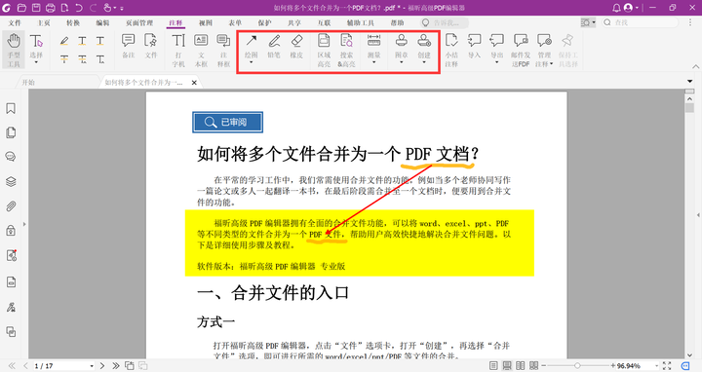Click the vertical scrollbar down arrow

click(689, 354)
